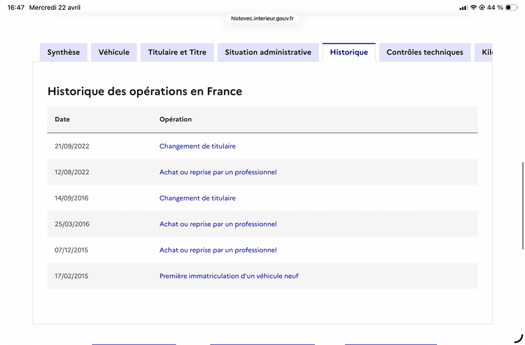Open Achat ou reprise entry from 25/03/2016
The height and width of the screenshot is (345, 525).
(218, 224)
